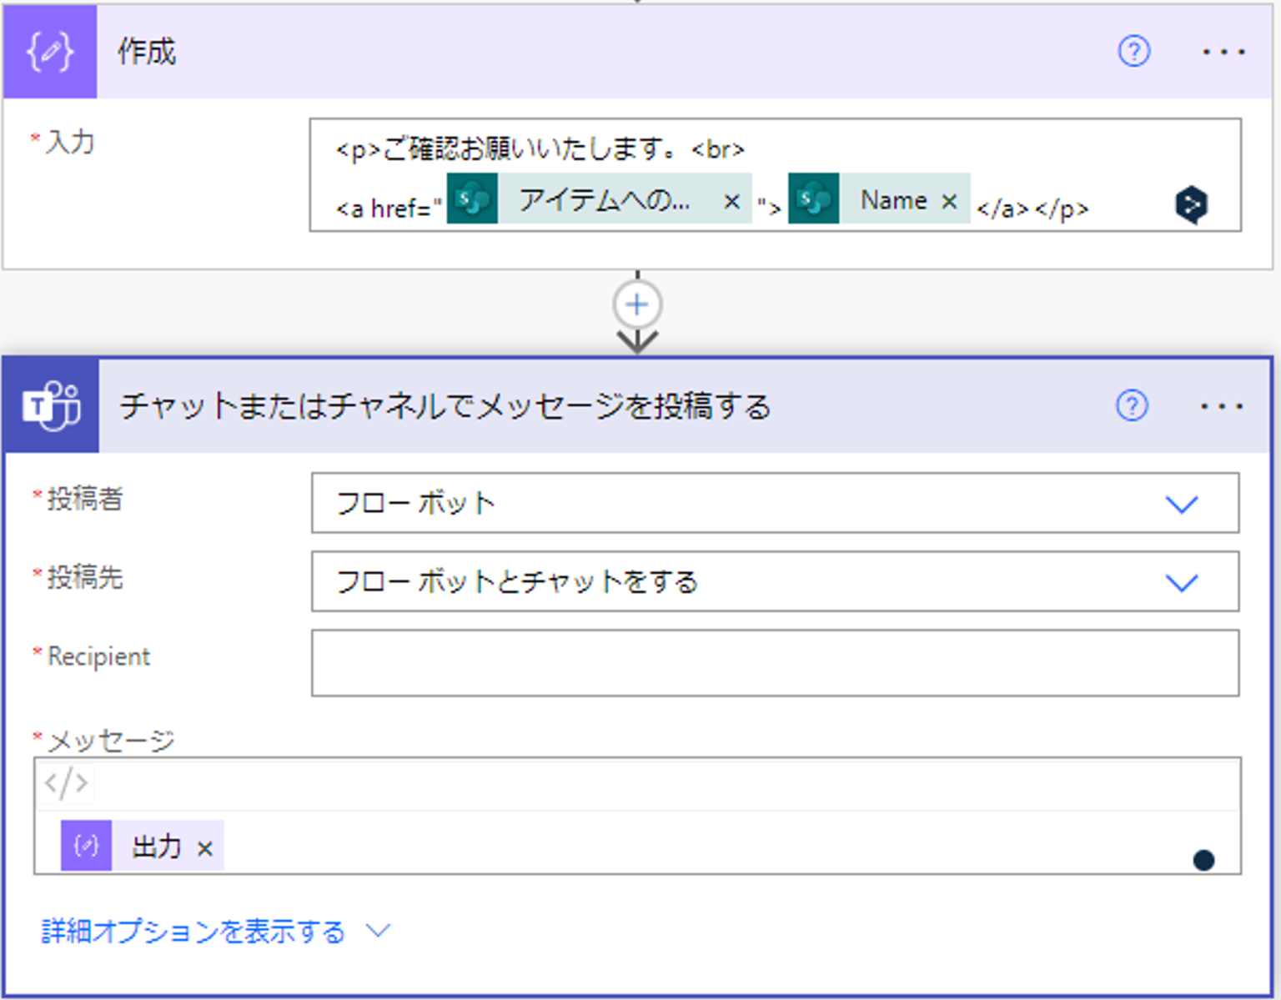Click the SharePoint icon on the アイテムへの chip

point(472,200)
